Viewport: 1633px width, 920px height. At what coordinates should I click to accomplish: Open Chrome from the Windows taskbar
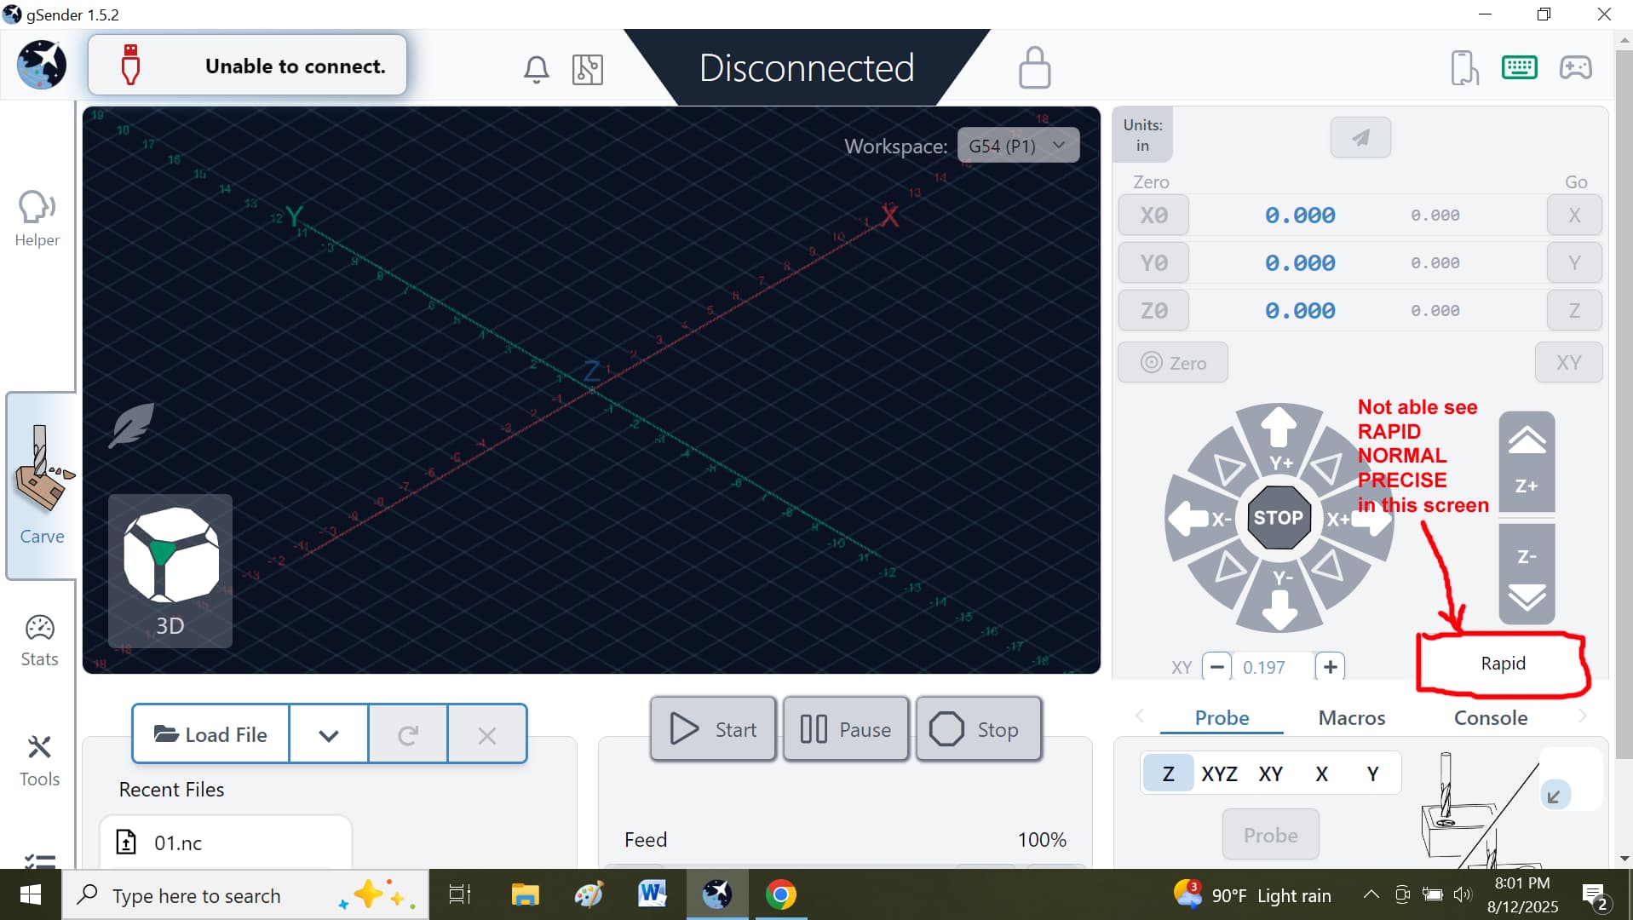(x=780, y=895)
